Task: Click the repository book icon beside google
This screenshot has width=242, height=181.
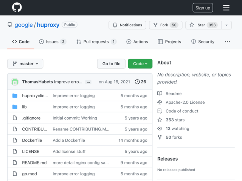Action: (x=10, y=25)
